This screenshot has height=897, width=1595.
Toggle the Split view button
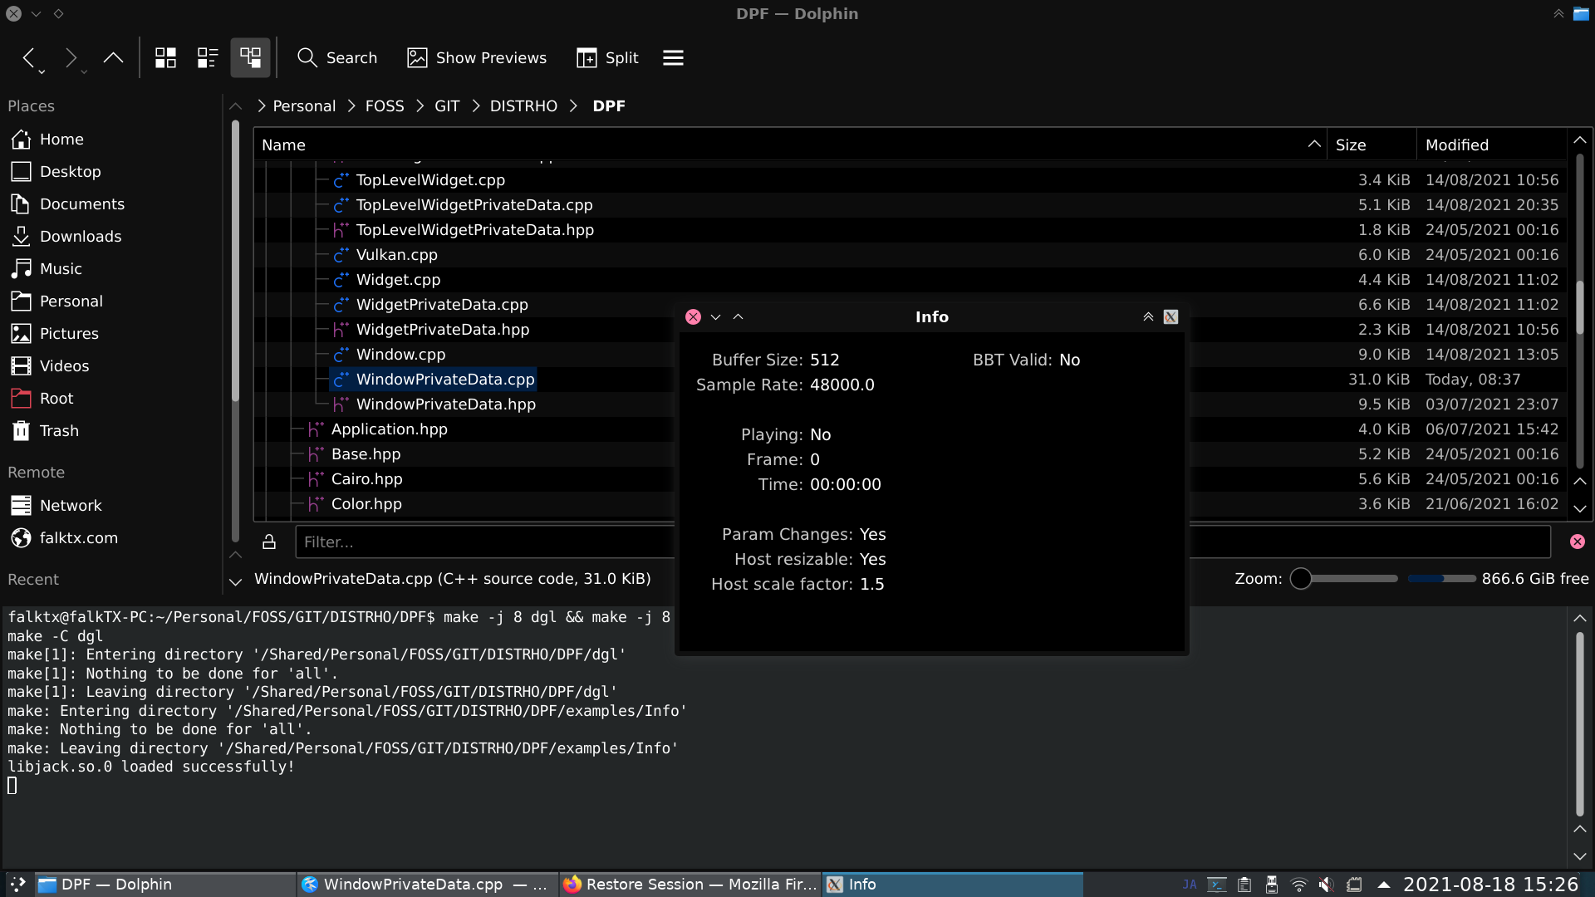click(606, 57)
